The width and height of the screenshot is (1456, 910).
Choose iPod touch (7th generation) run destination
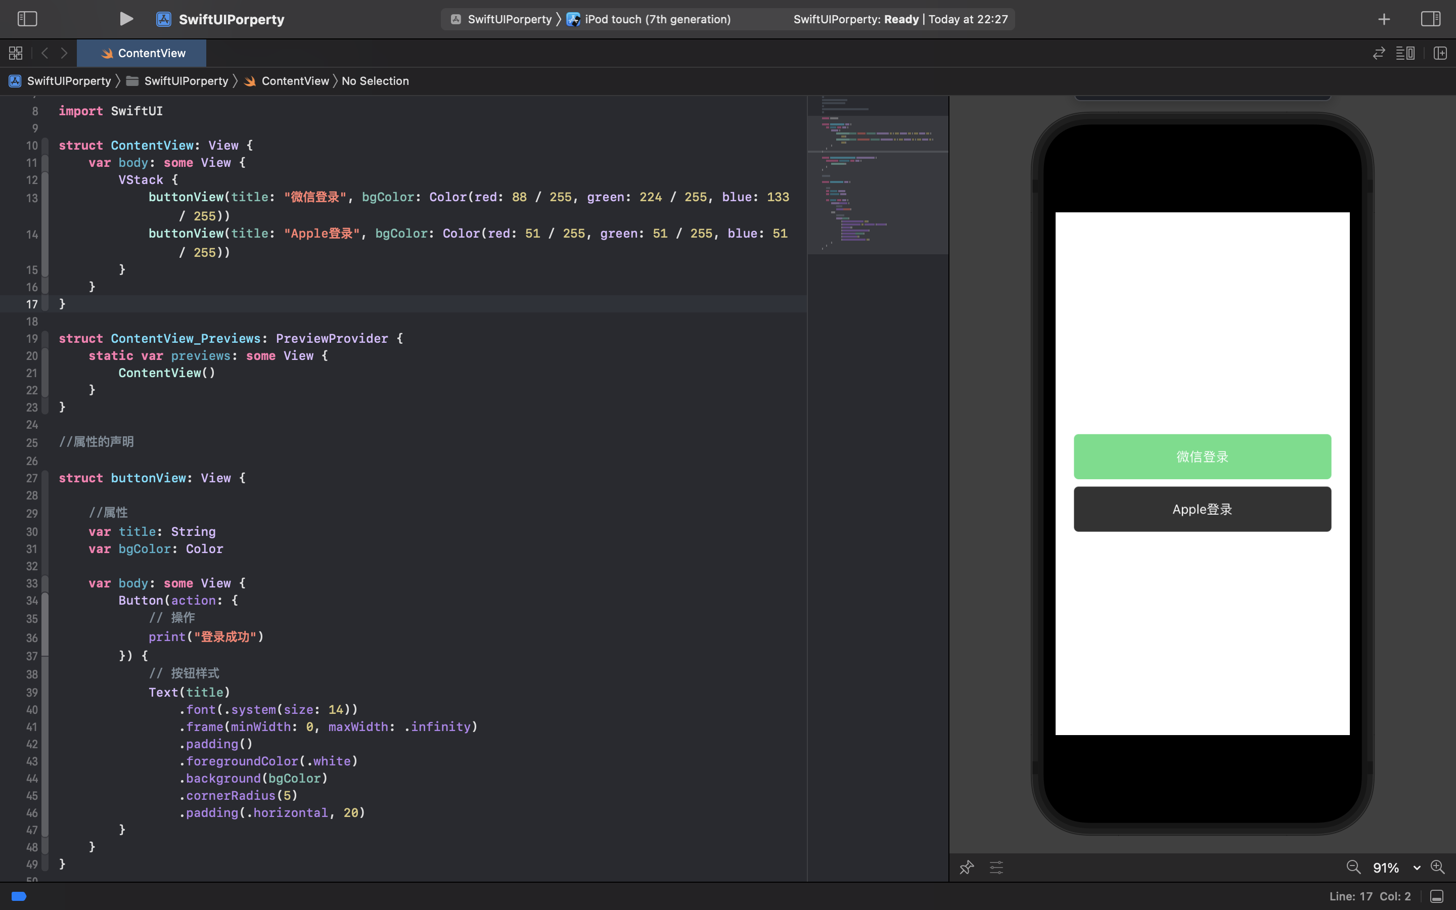click(657, 19)
